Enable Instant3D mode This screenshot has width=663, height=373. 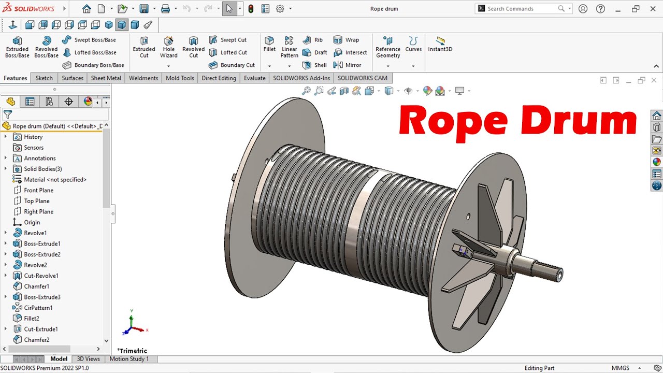coord(440,44)
